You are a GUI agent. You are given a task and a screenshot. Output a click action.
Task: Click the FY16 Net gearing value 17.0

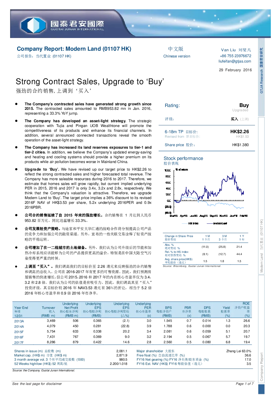pos(248,360)
